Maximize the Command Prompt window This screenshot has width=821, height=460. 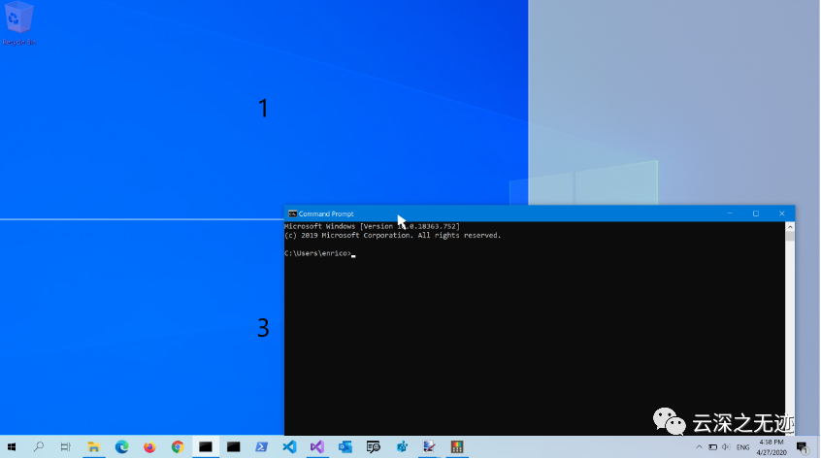click(756, 214)
